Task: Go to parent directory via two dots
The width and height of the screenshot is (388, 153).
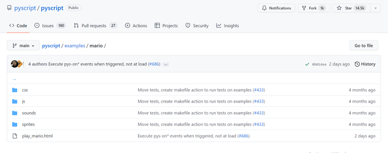Action: coord(14,79)
